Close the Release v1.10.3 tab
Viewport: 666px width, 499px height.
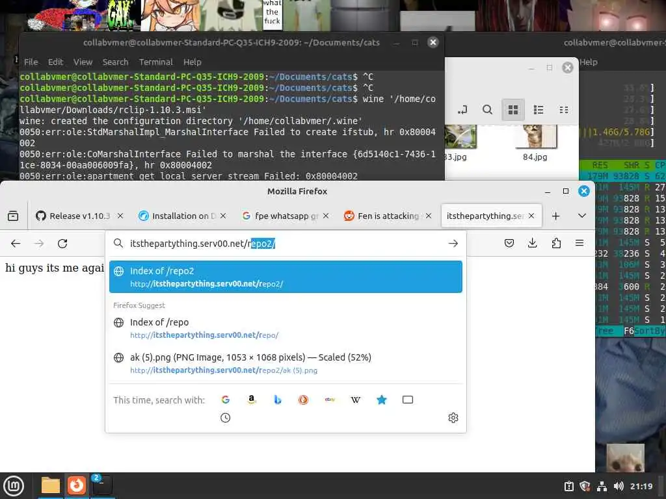120,216
